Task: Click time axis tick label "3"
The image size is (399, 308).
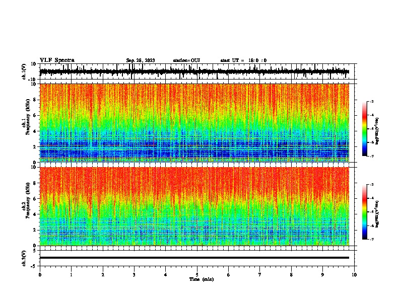Action: [x=134, y=275]
